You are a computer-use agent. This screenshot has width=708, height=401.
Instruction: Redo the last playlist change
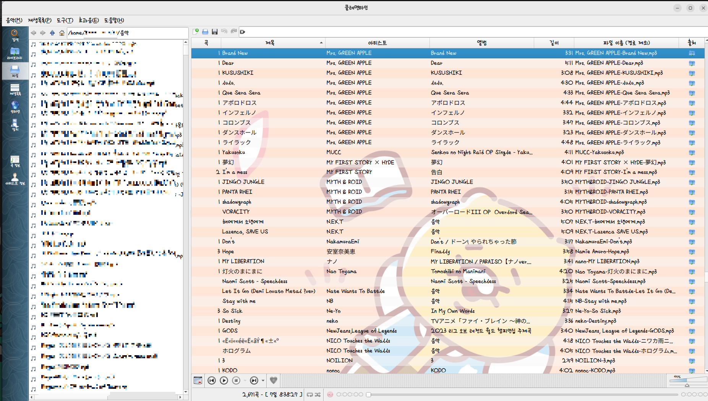click(234, 32)
